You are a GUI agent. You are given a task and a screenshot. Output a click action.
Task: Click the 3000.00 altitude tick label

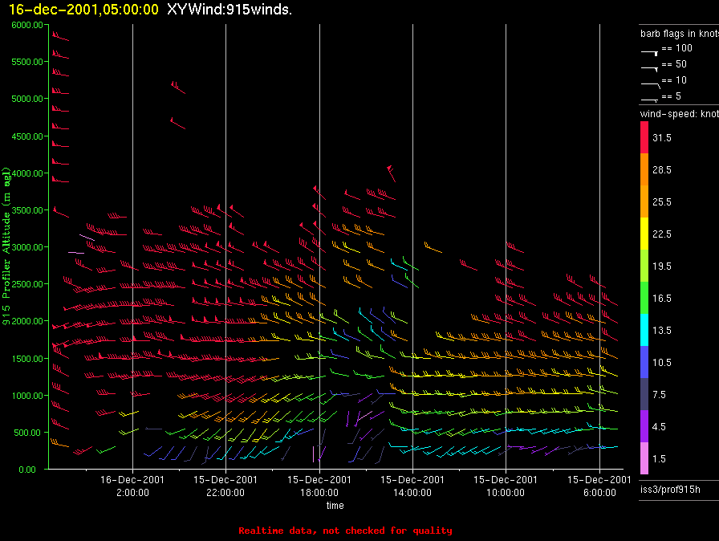(27, 247)
